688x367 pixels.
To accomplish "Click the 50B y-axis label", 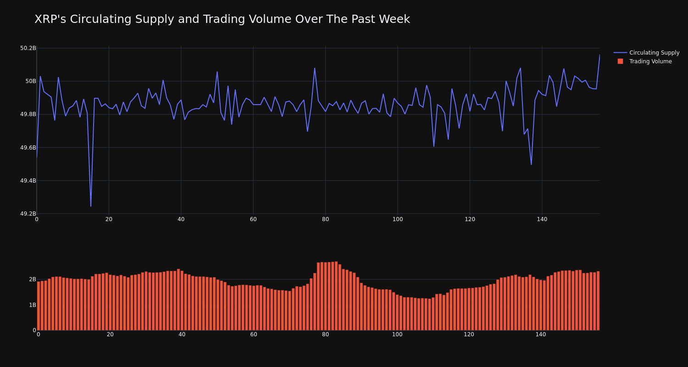I will point(31,81).
